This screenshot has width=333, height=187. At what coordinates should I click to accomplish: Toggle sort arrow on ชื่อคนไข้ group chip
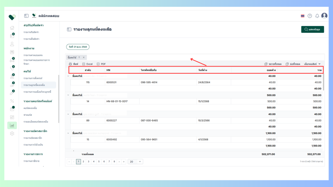[79, 57]
